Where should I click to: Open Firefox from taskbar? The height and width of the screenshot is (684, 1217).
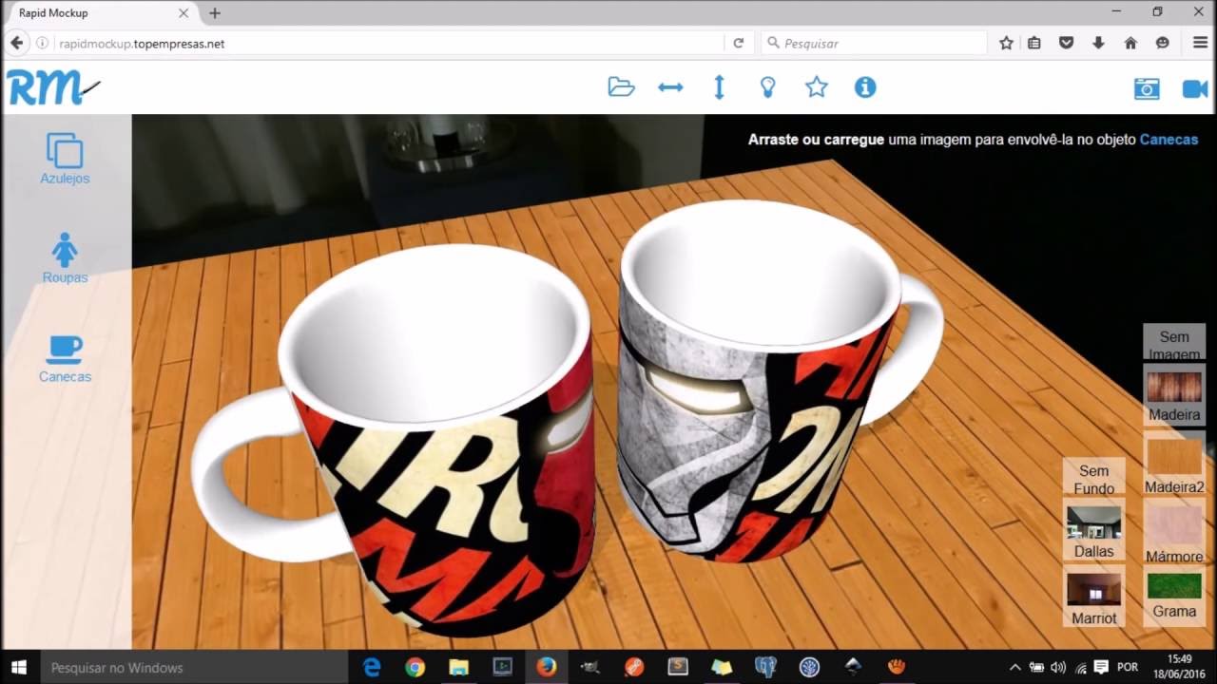(x=546, y=667)
